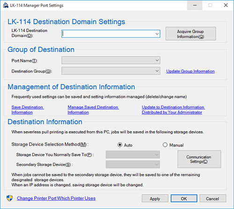234x209 pixels.
Task: Expand the LK-114 Destination Domain dropdown arrow
Action: 157,34
